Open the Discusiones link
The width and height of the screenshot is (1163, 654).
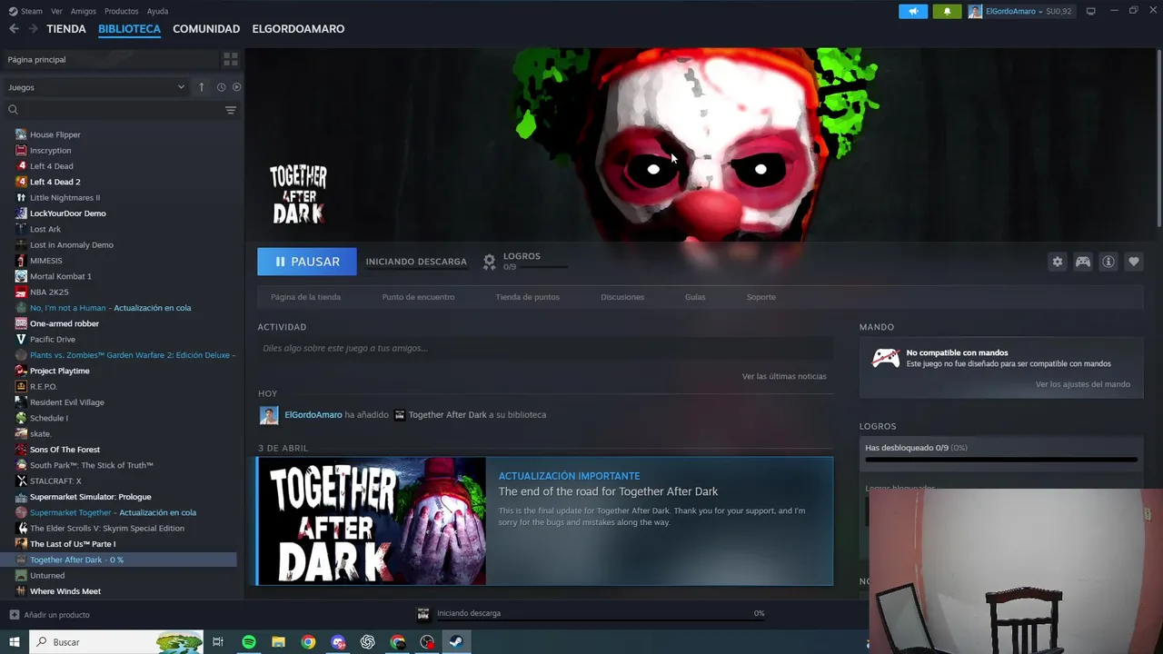click(622, 297)
